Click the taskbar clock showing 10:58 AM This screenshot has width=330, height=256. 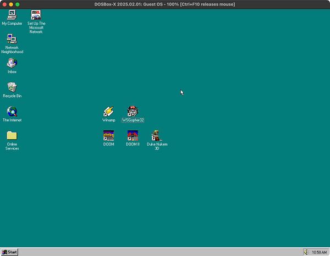319,252
